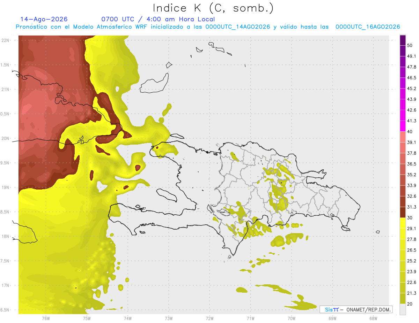Click the '29.1' color scale value
419x323 pixels.
click(x=412, y=229)
